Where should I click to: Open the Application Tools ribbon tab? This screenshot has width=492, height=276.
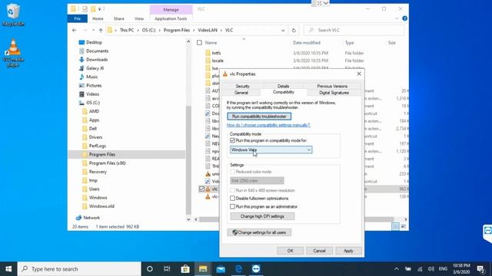[x=171, y=18]
